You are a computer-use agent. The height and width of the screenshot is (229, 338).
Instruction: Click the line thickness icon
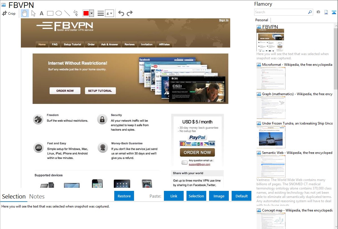point(101,13)
